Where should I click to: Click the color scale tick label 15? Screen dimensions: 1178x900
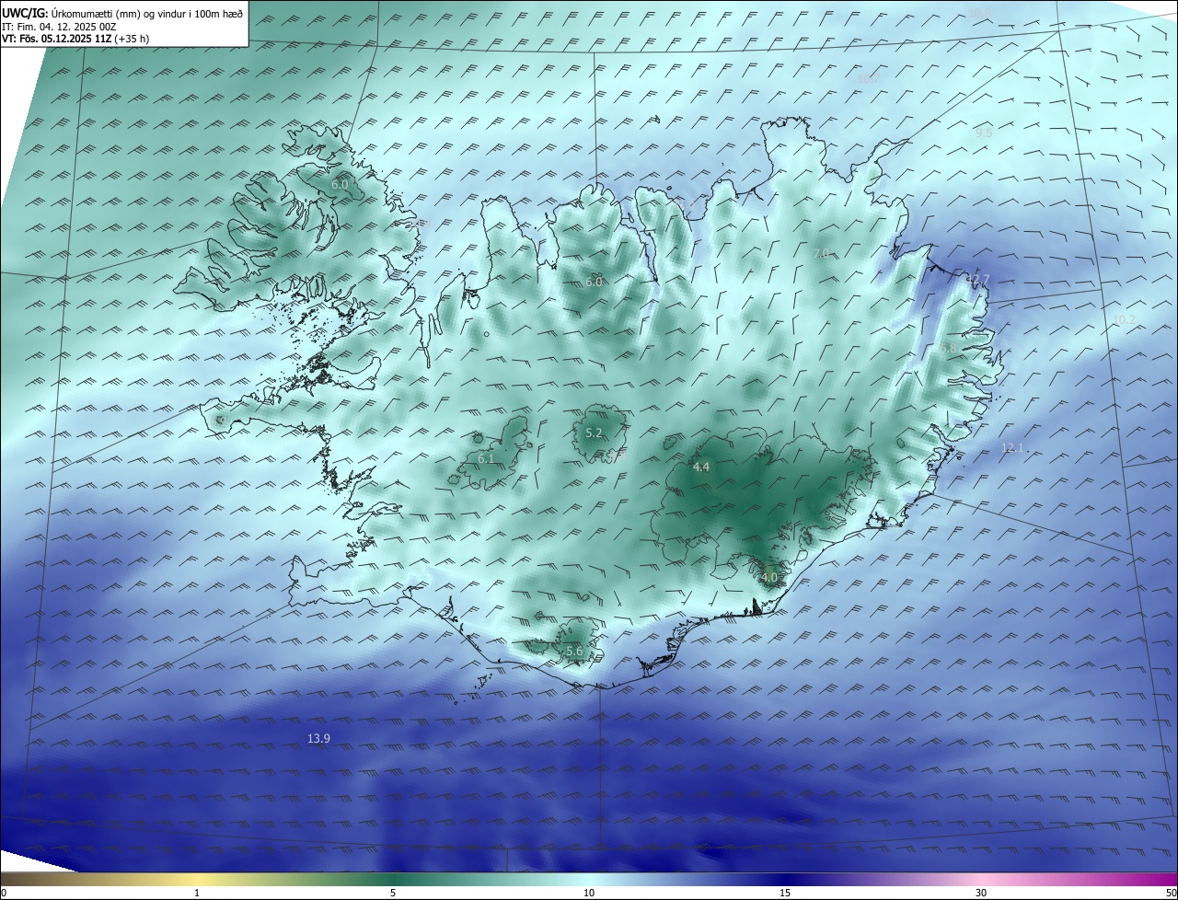pyautogui.click(x=785, y=893)
